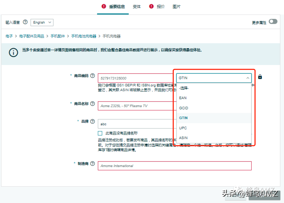The height and width of the screenshot is (203, 284).
Task: Click the help icon next to 商品名称
Action: point(93,104)
